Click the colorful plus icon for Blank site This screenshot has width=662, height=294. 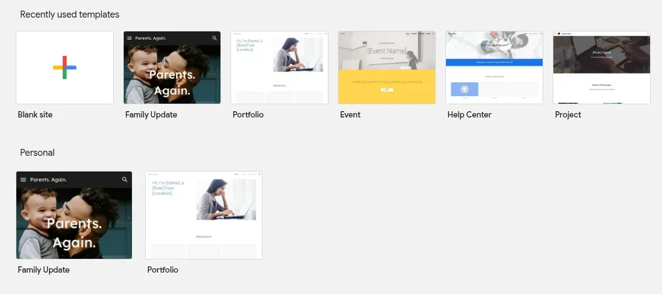[65, 67]
